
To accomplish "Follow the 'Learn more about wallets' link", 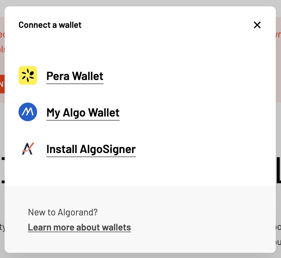I will [x=79, y=227].
